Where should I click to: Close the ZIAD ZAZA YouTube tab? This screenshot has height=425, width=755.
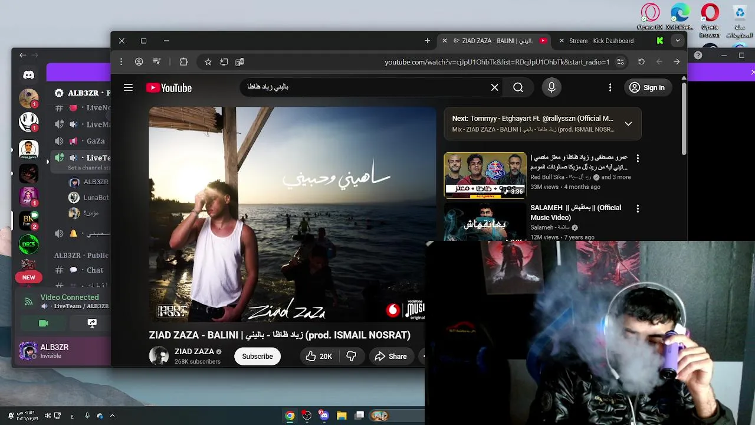click(x=445, y=41)
